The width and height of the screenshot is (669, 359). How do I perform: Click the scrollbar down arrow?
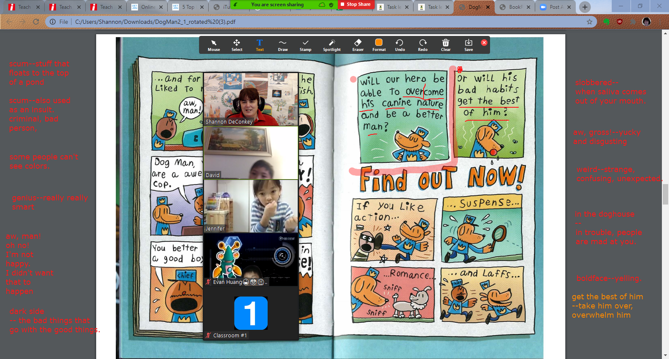pos(665,356)
